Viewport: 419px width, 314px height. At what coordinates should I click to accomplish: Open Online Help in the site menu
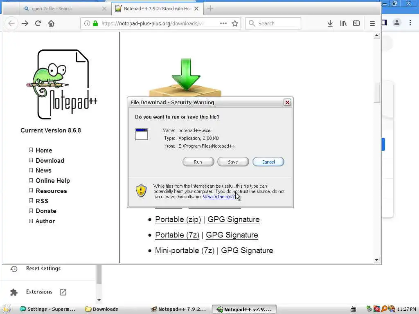[x=53, y=180]
